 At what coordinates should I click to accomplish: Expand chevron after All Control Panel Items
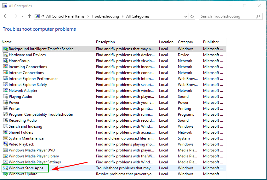(88, 16)
